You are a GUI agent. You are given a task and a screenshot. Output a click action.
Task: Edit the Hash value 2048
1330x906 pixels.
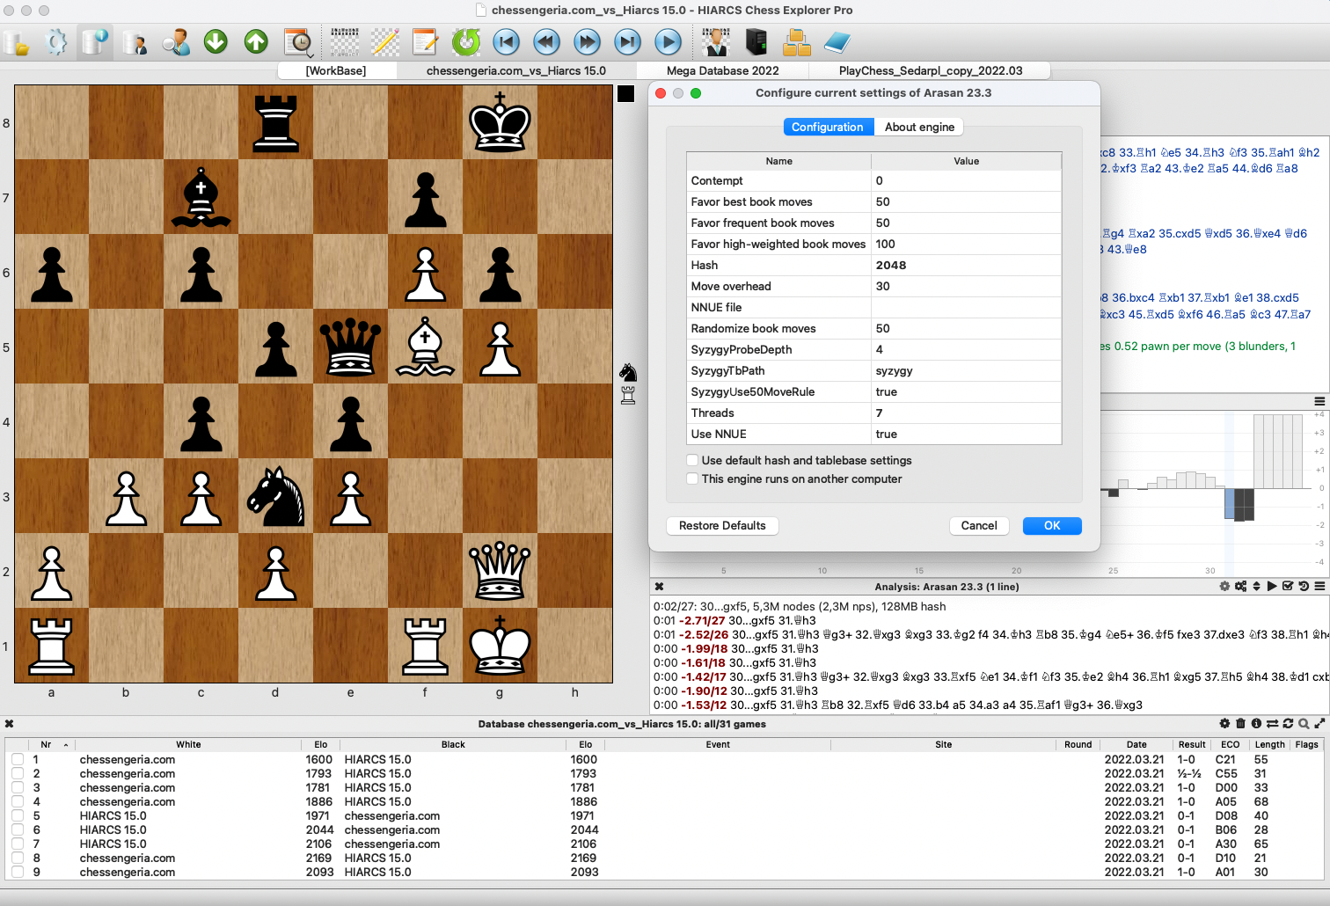[966, 265]
